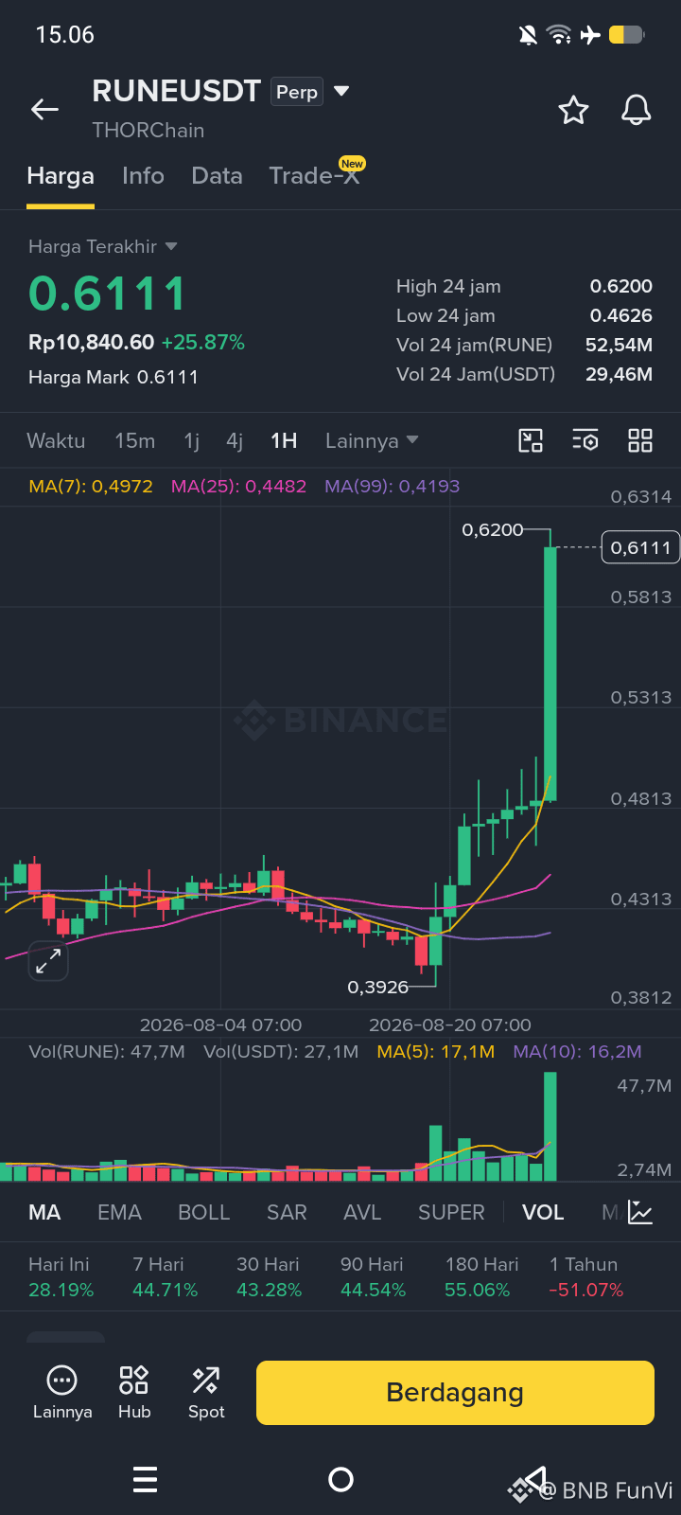Expand the Harga Terakhir dropdown

click(103, 246)
